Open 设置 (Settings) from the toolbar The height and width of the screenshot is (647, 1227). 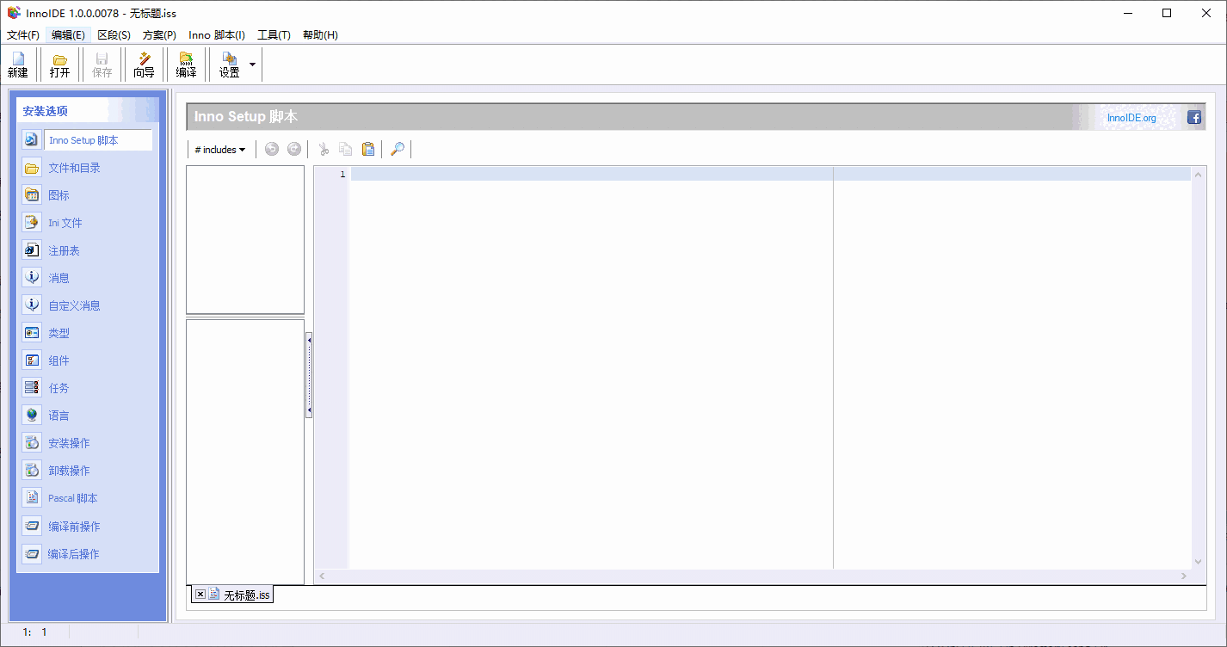coord(229,64)
